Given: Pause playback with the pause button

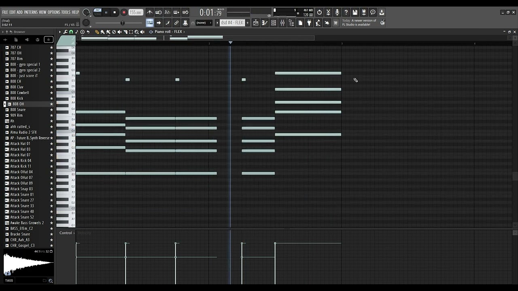Looking at the screenshot, I should pyautogui.click(x=106, y=13).
